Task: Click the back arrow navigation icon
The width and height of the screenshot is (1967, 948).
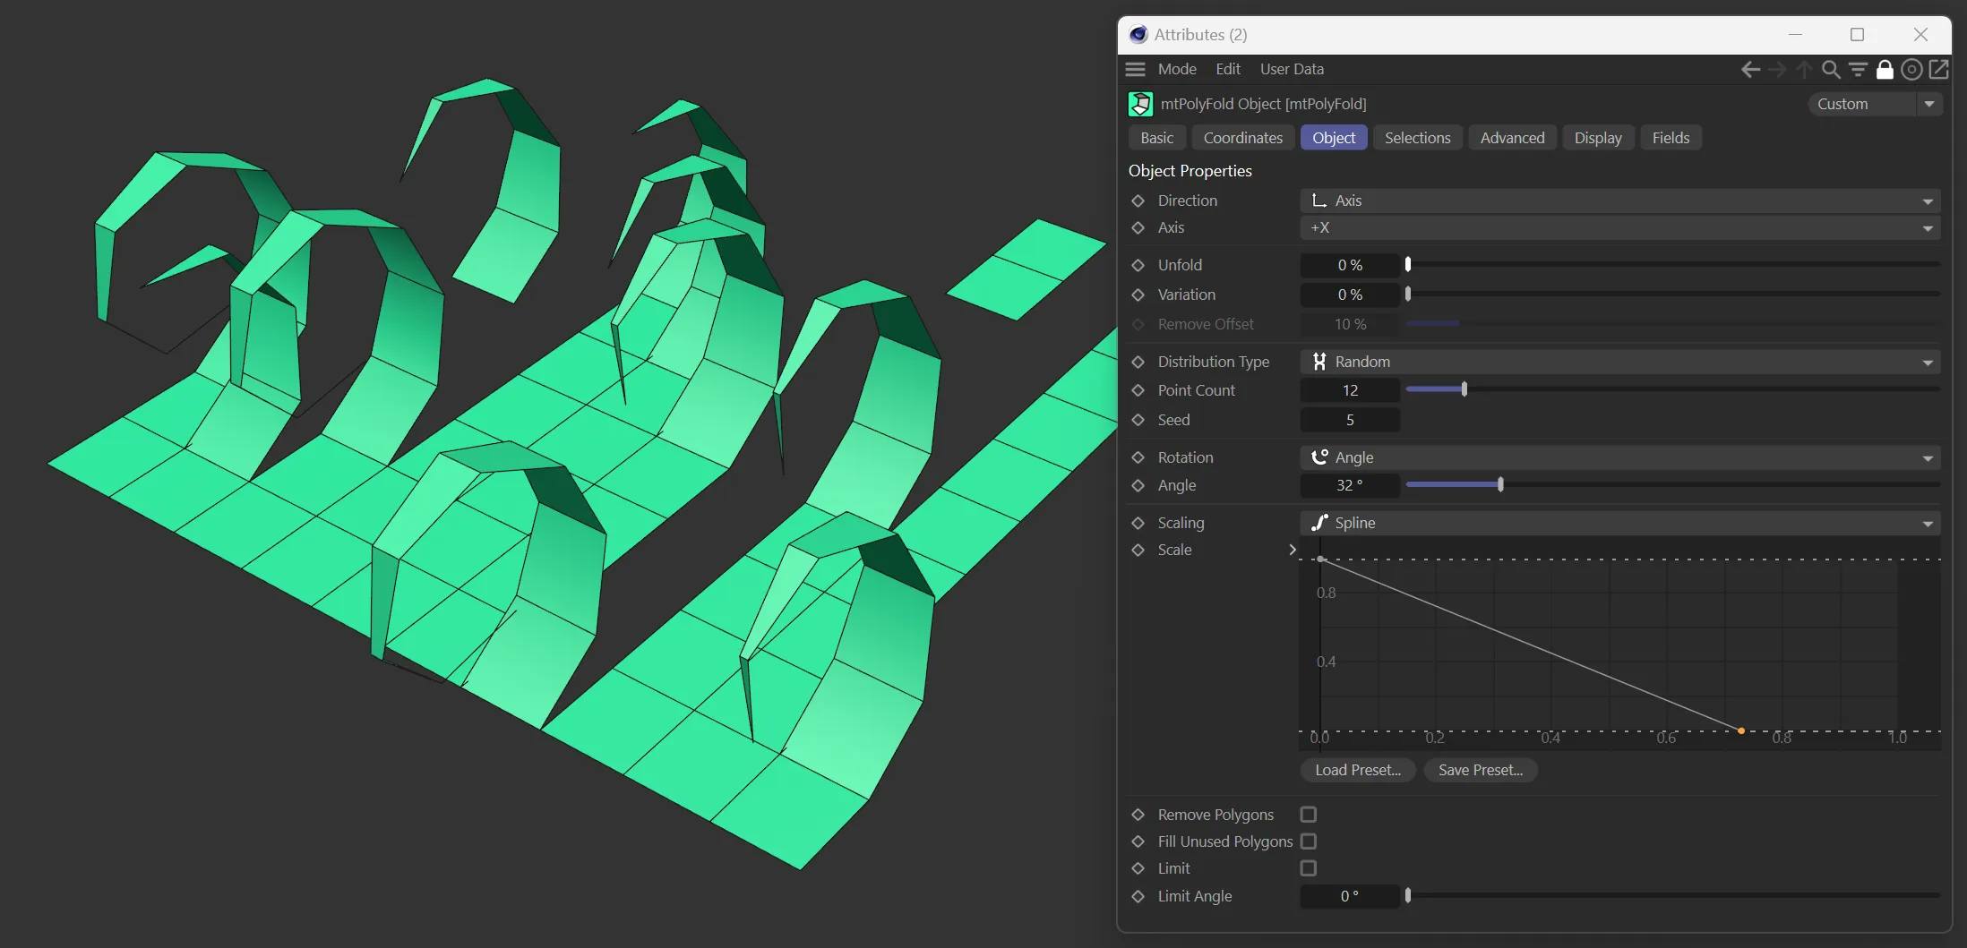Action: click(1750, 70)
